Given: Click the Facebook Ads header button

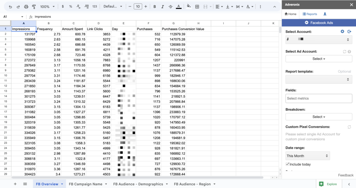Looking at the screenshot, I should coord(319,23).
